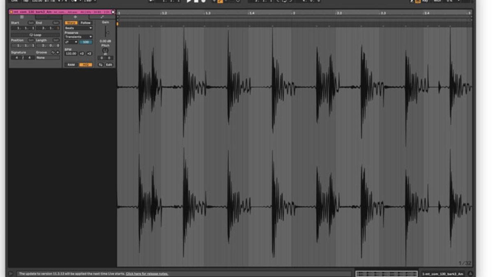Viewport: 493px width, 277px height.
Task: Click the info view toggle triangle in status bar
Action: tap(11, 274)
